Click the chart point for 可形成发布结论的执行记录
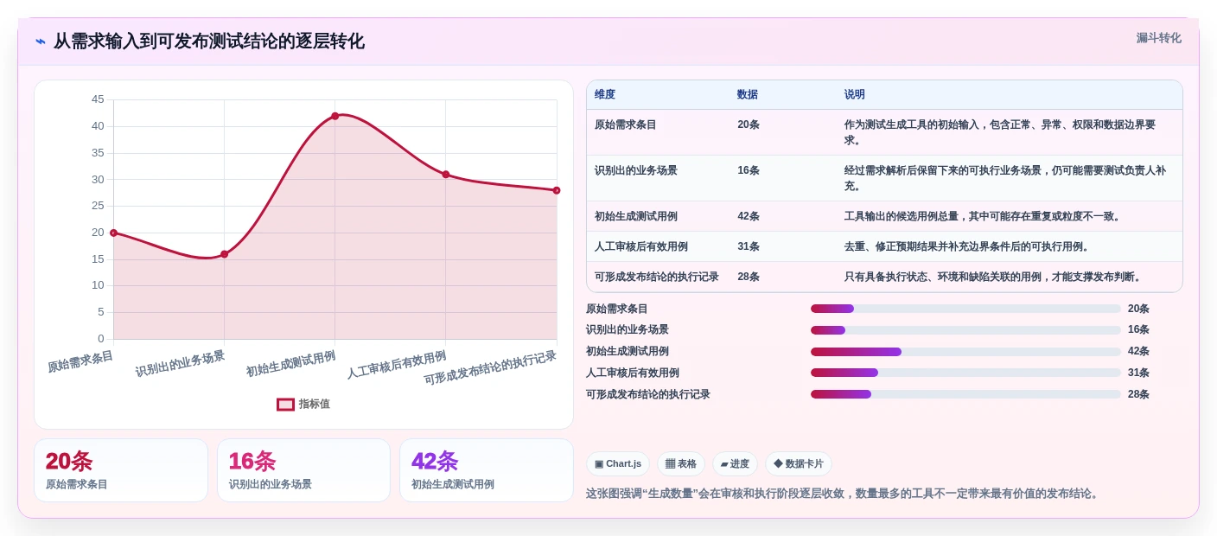The width and height of the screenshot is (1217, 536). [557, 190]
